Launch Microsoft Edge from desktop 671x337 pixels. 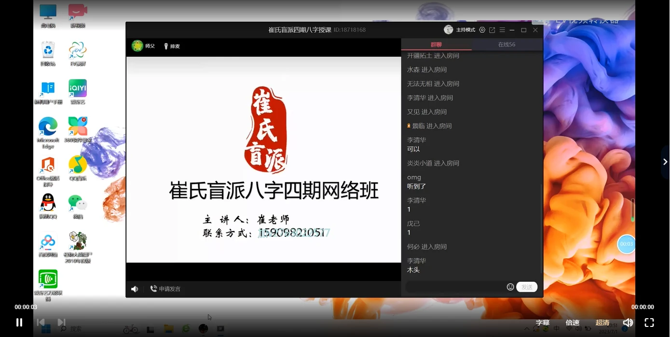click(48, 132)
